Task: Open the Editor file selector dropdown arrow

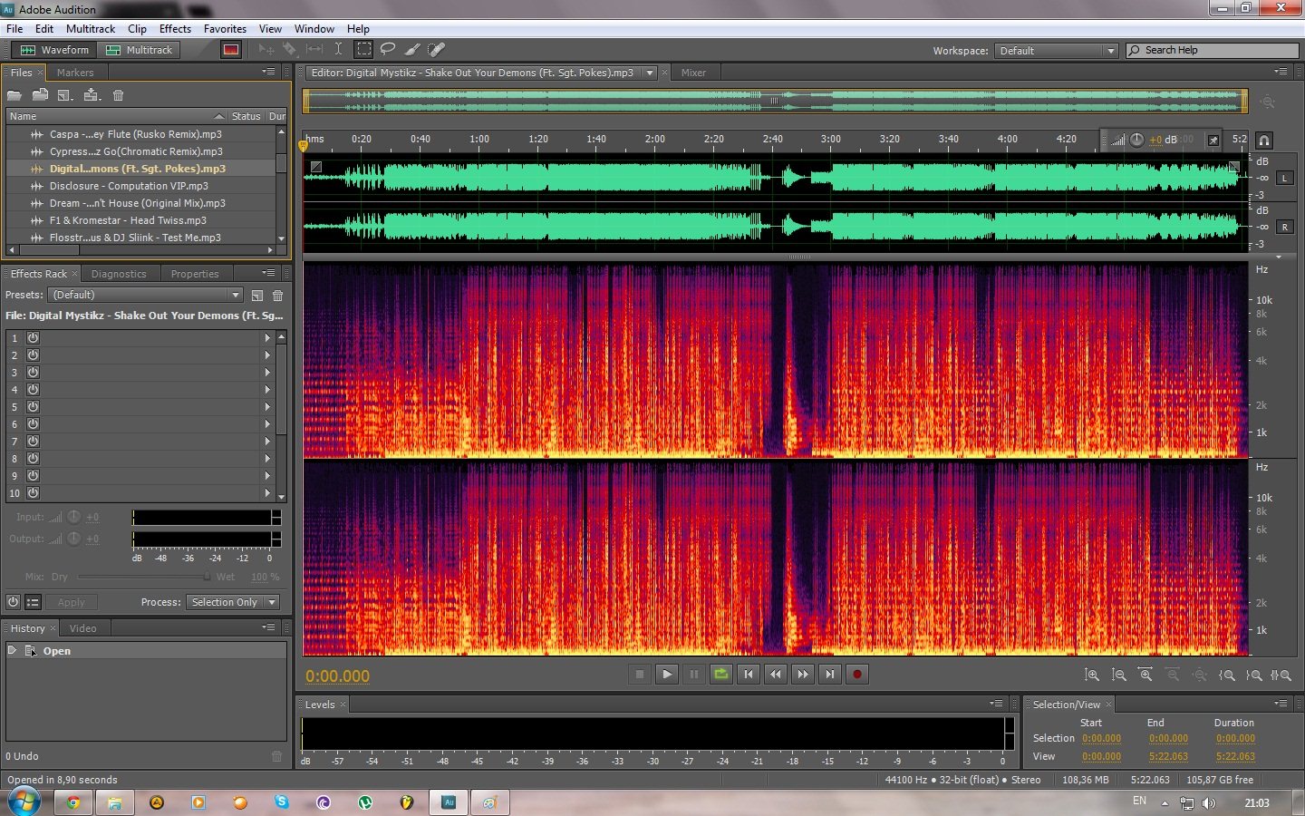Action: [x=650, y=73]
